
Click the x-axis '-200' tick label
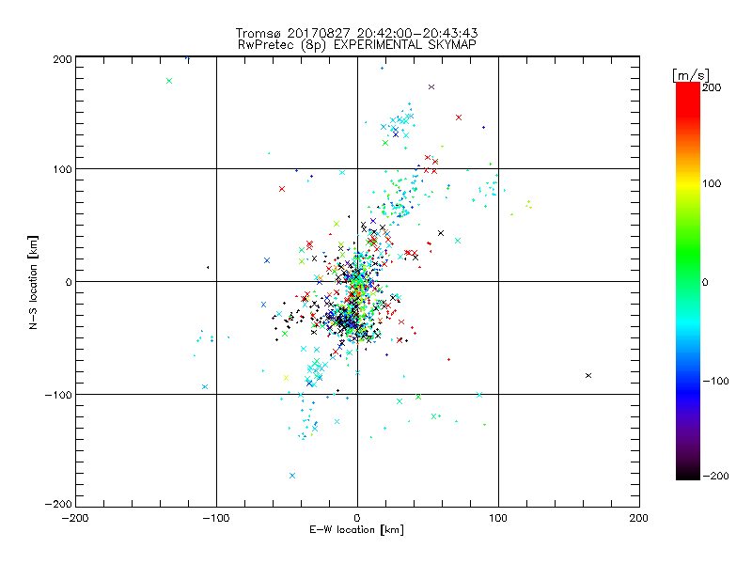click(75, 518)
